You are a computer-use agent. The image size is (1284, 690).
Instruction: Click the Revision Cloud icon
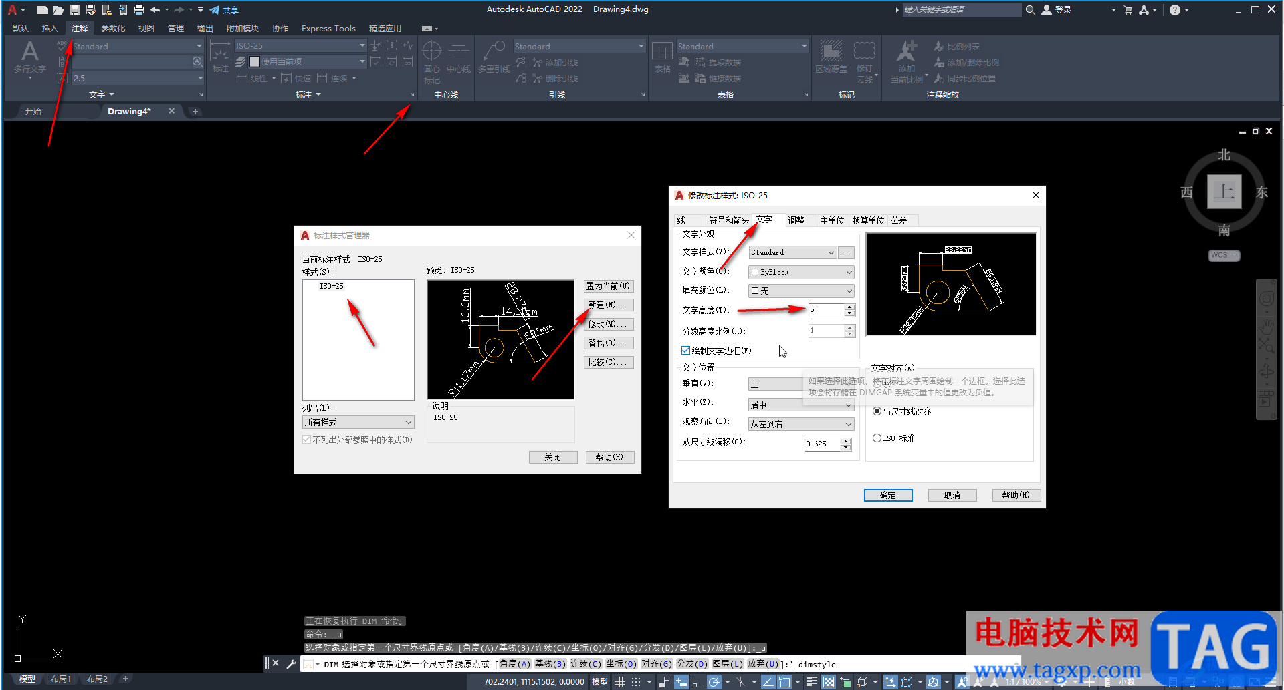click(865, 51)
